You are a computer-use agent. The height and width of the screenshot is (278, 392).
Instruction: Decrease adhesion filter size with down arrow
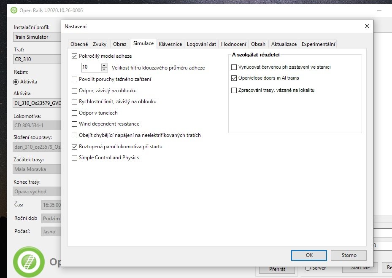(x=104, y=69)
